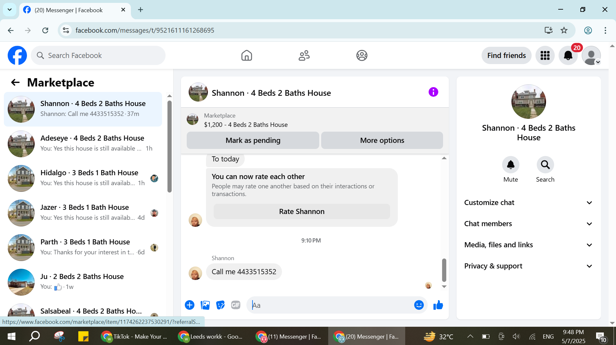Bookmark this page with star icon

click(564, 30)
